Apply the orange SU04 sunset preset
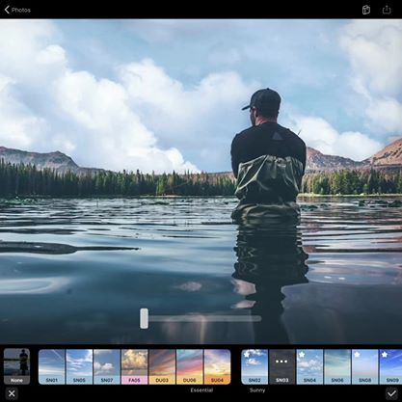Viewport: 402px width, 402px height. pyautogui.click(x=218, y=366)
